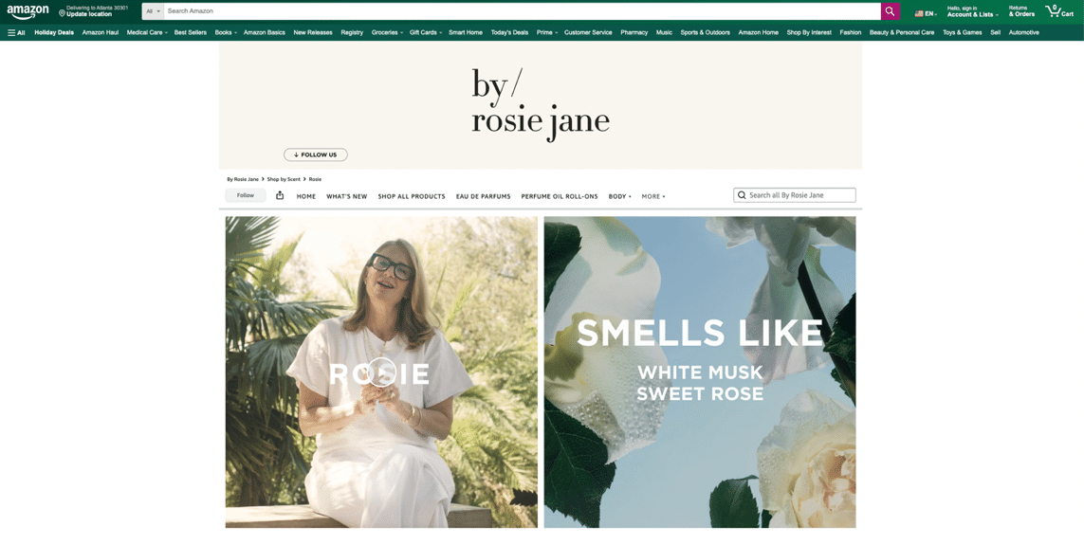Play the Rosie video
Image resolution: width=1084 pixels, height=545 pixels.
(381, 372)
